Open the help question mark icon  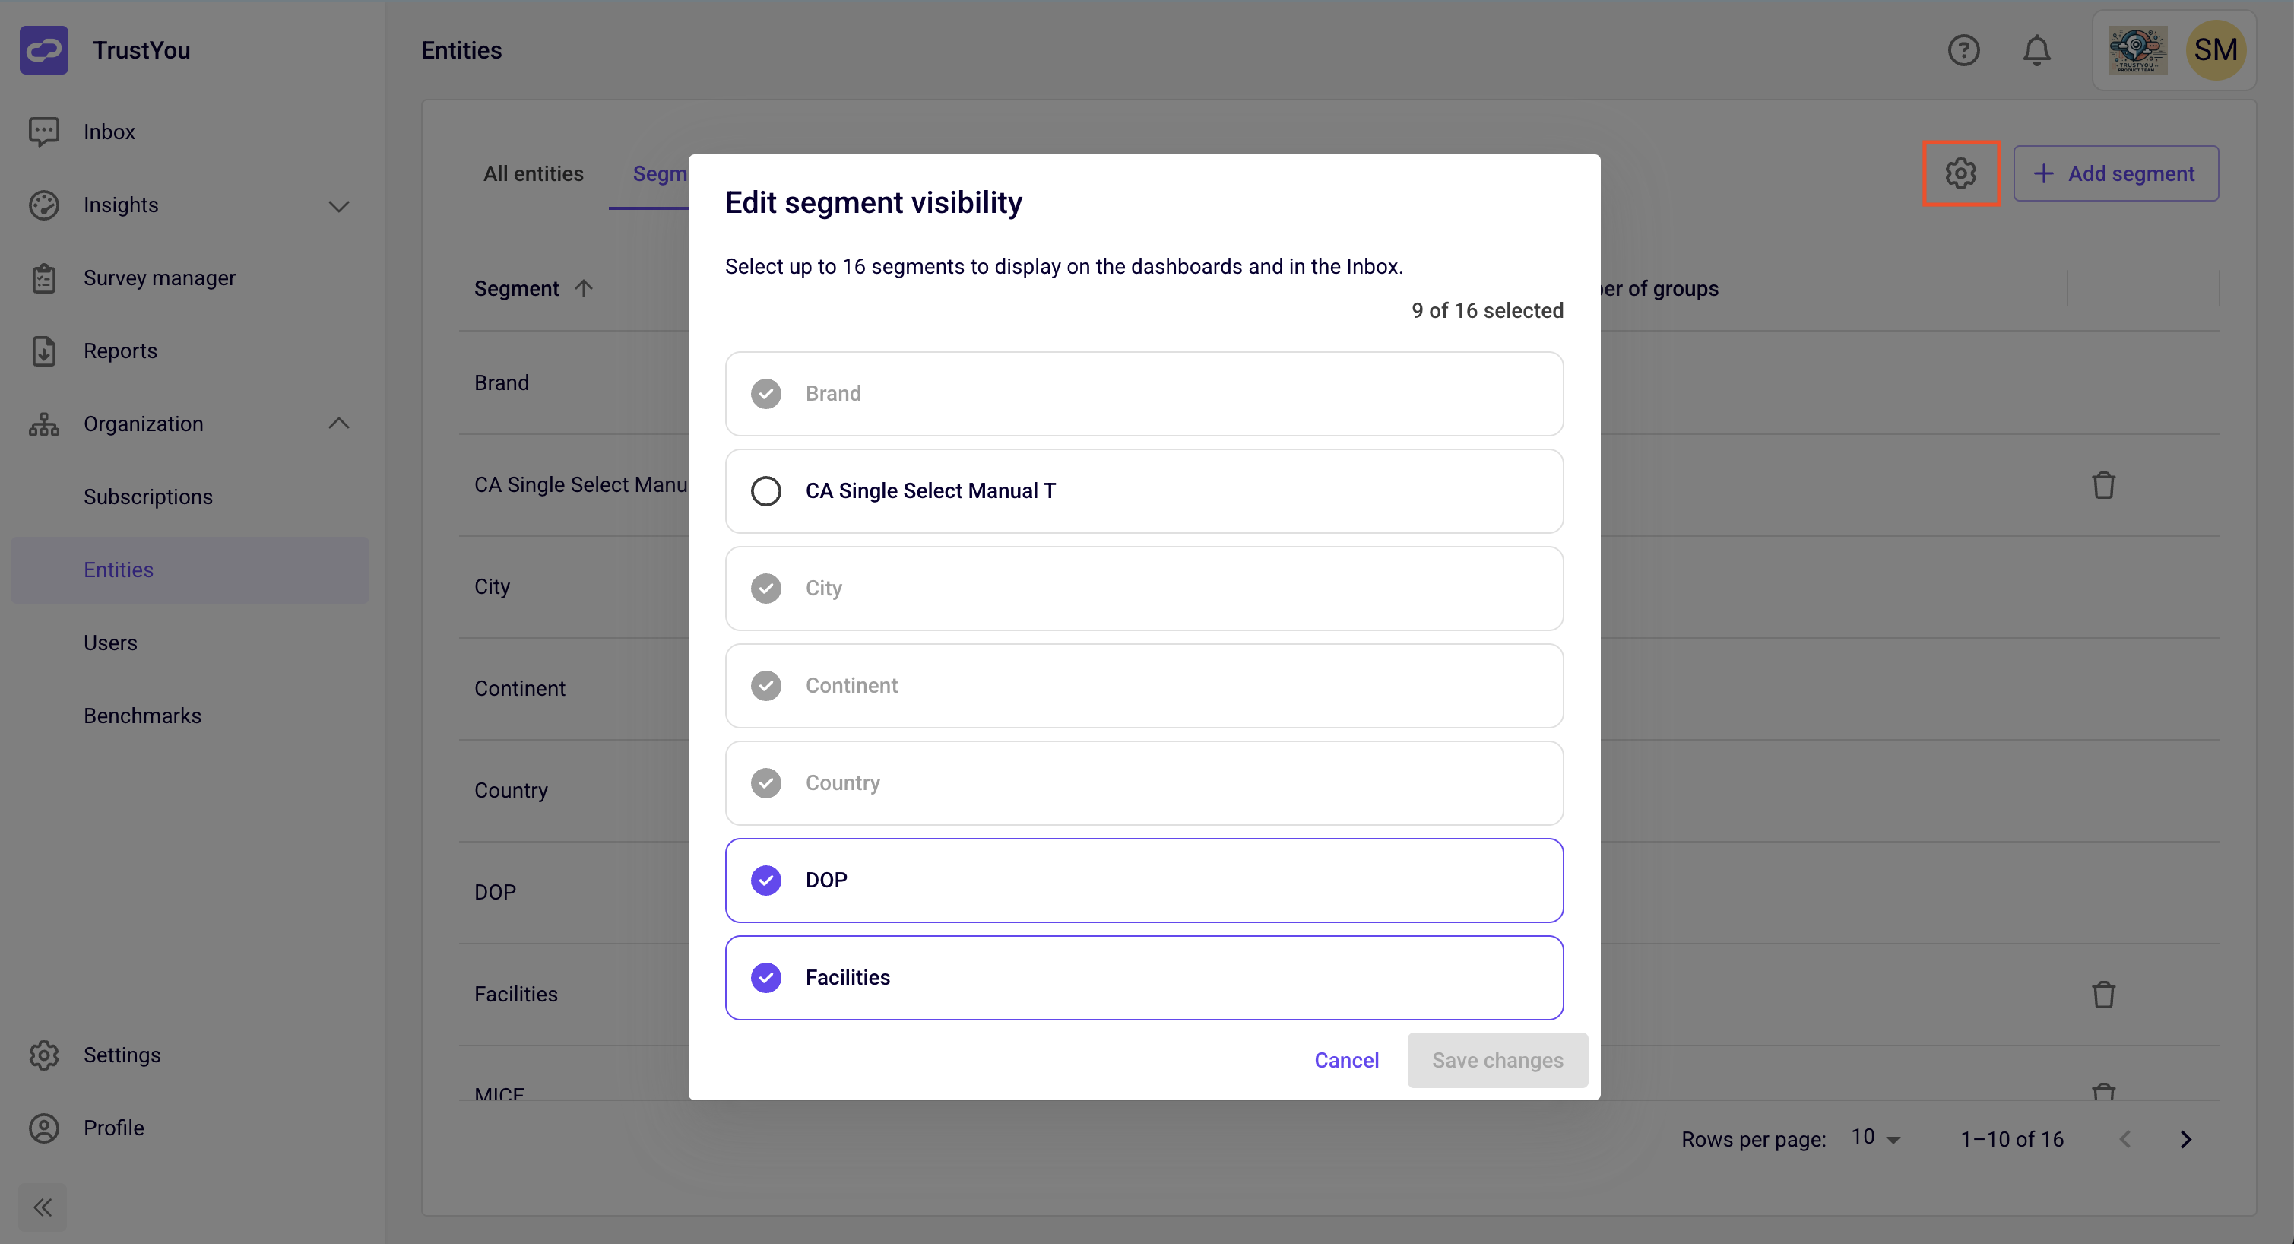click(1963, 50)
